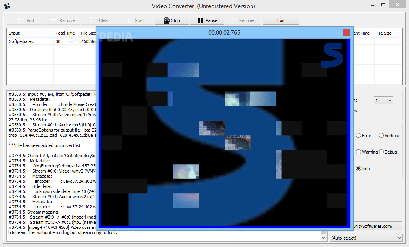
Task: Click the video preview frame
Action: coord(224,133)
